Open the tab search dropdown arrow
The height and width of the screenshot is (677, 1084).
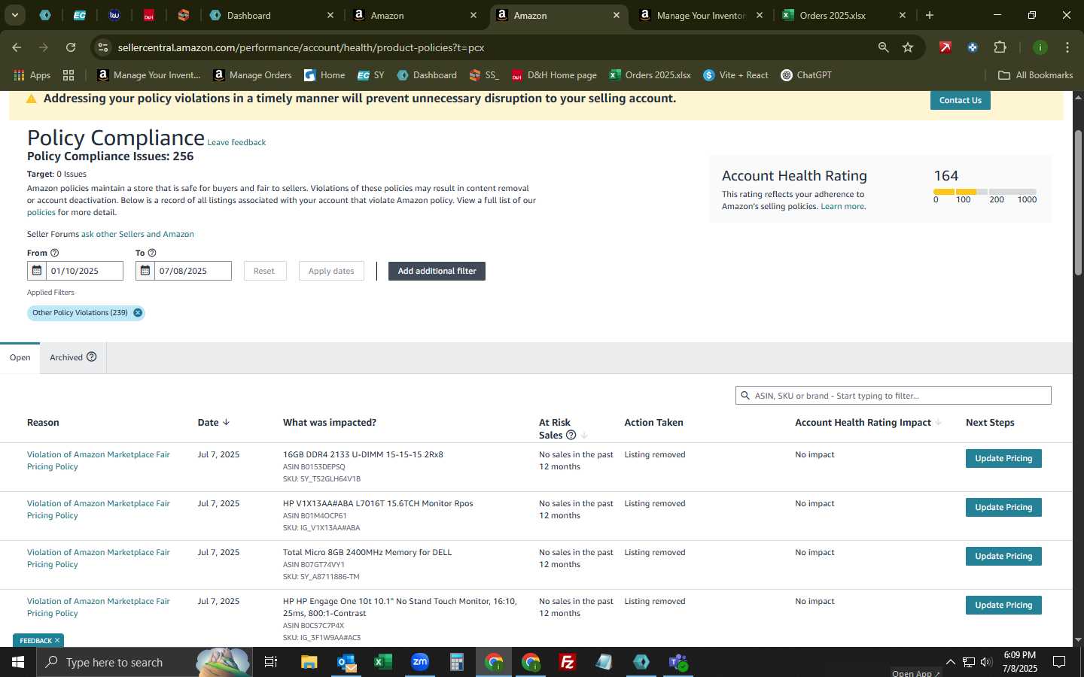(x=14, y=15)
